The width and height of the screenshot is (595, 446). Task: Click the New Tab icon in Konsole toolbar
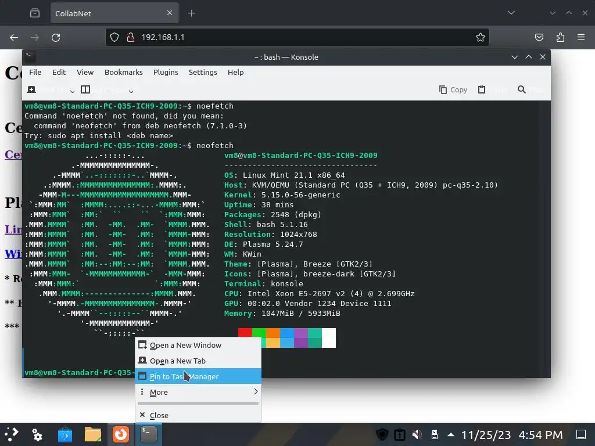(x=31, y=89)
